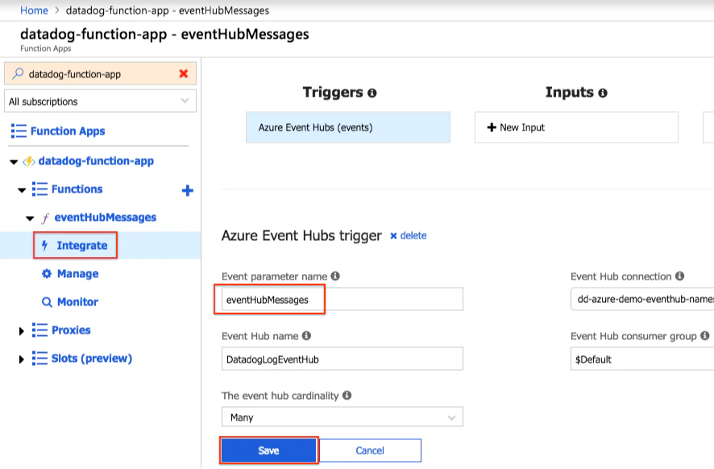Go to Home breadcrumb
Image resolution: width=714 pixels, height=469 pixels.
(x=34, y=10)
